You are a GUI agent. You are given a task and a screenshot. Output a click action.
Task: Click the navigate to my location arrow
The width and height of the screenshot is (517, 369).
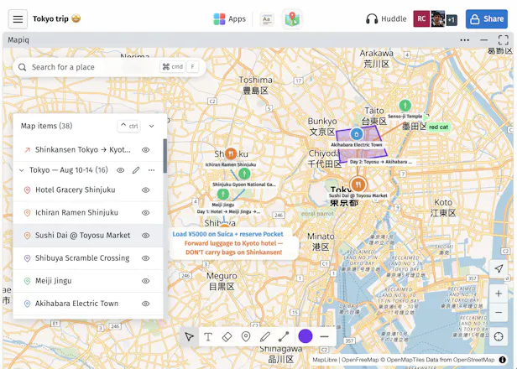(x=499, y=268)
